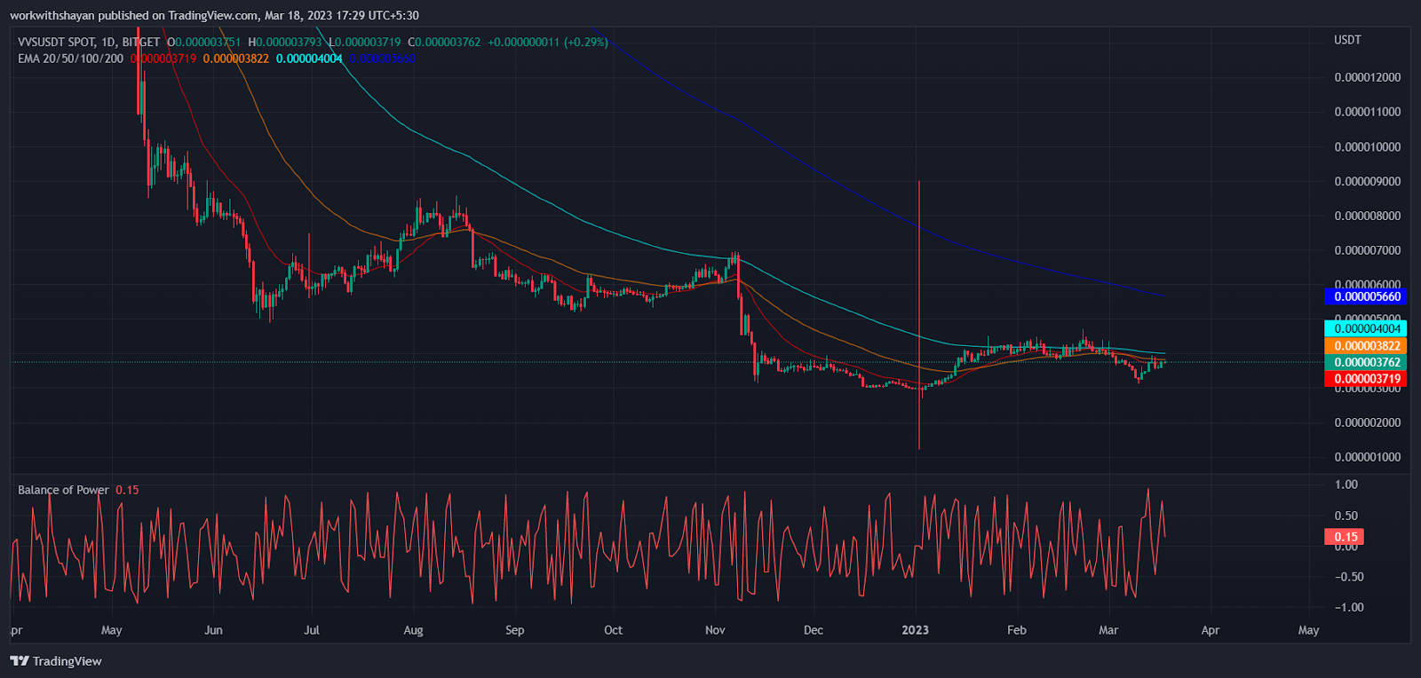Click the 0.000002000 price axis label
1421x678 pixels.
[x=1368, y=422]
